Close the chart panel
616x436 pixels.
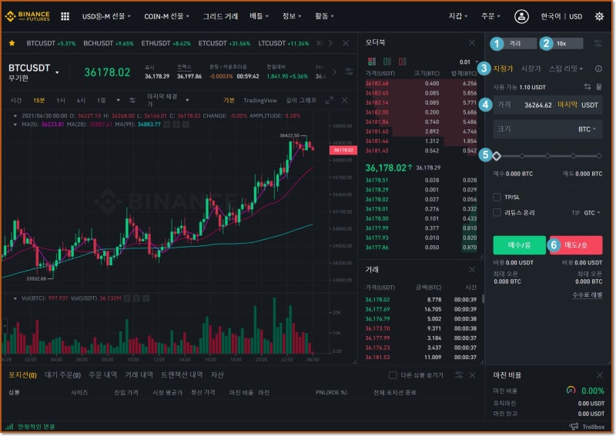pos(344,101)
